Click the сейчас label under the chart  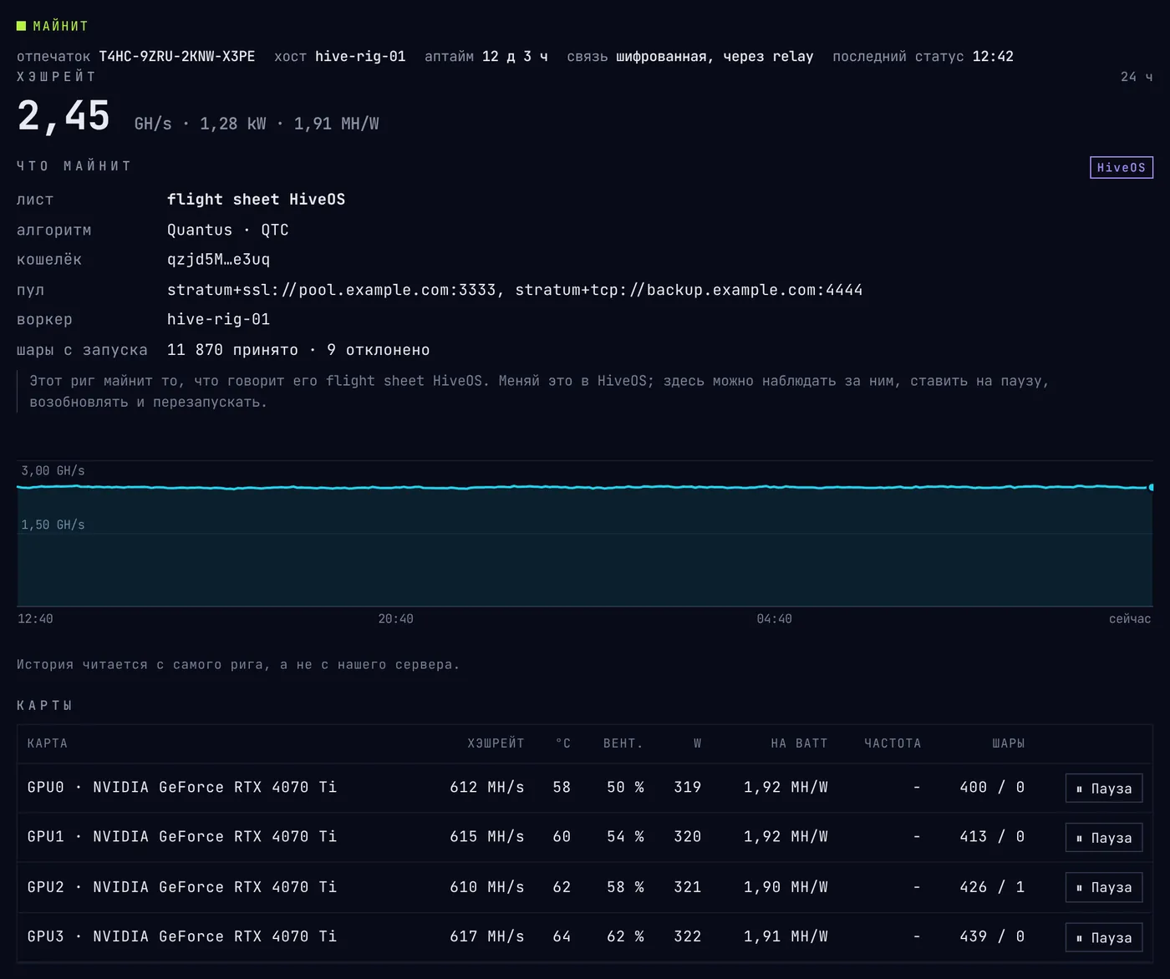(1130, 619)
